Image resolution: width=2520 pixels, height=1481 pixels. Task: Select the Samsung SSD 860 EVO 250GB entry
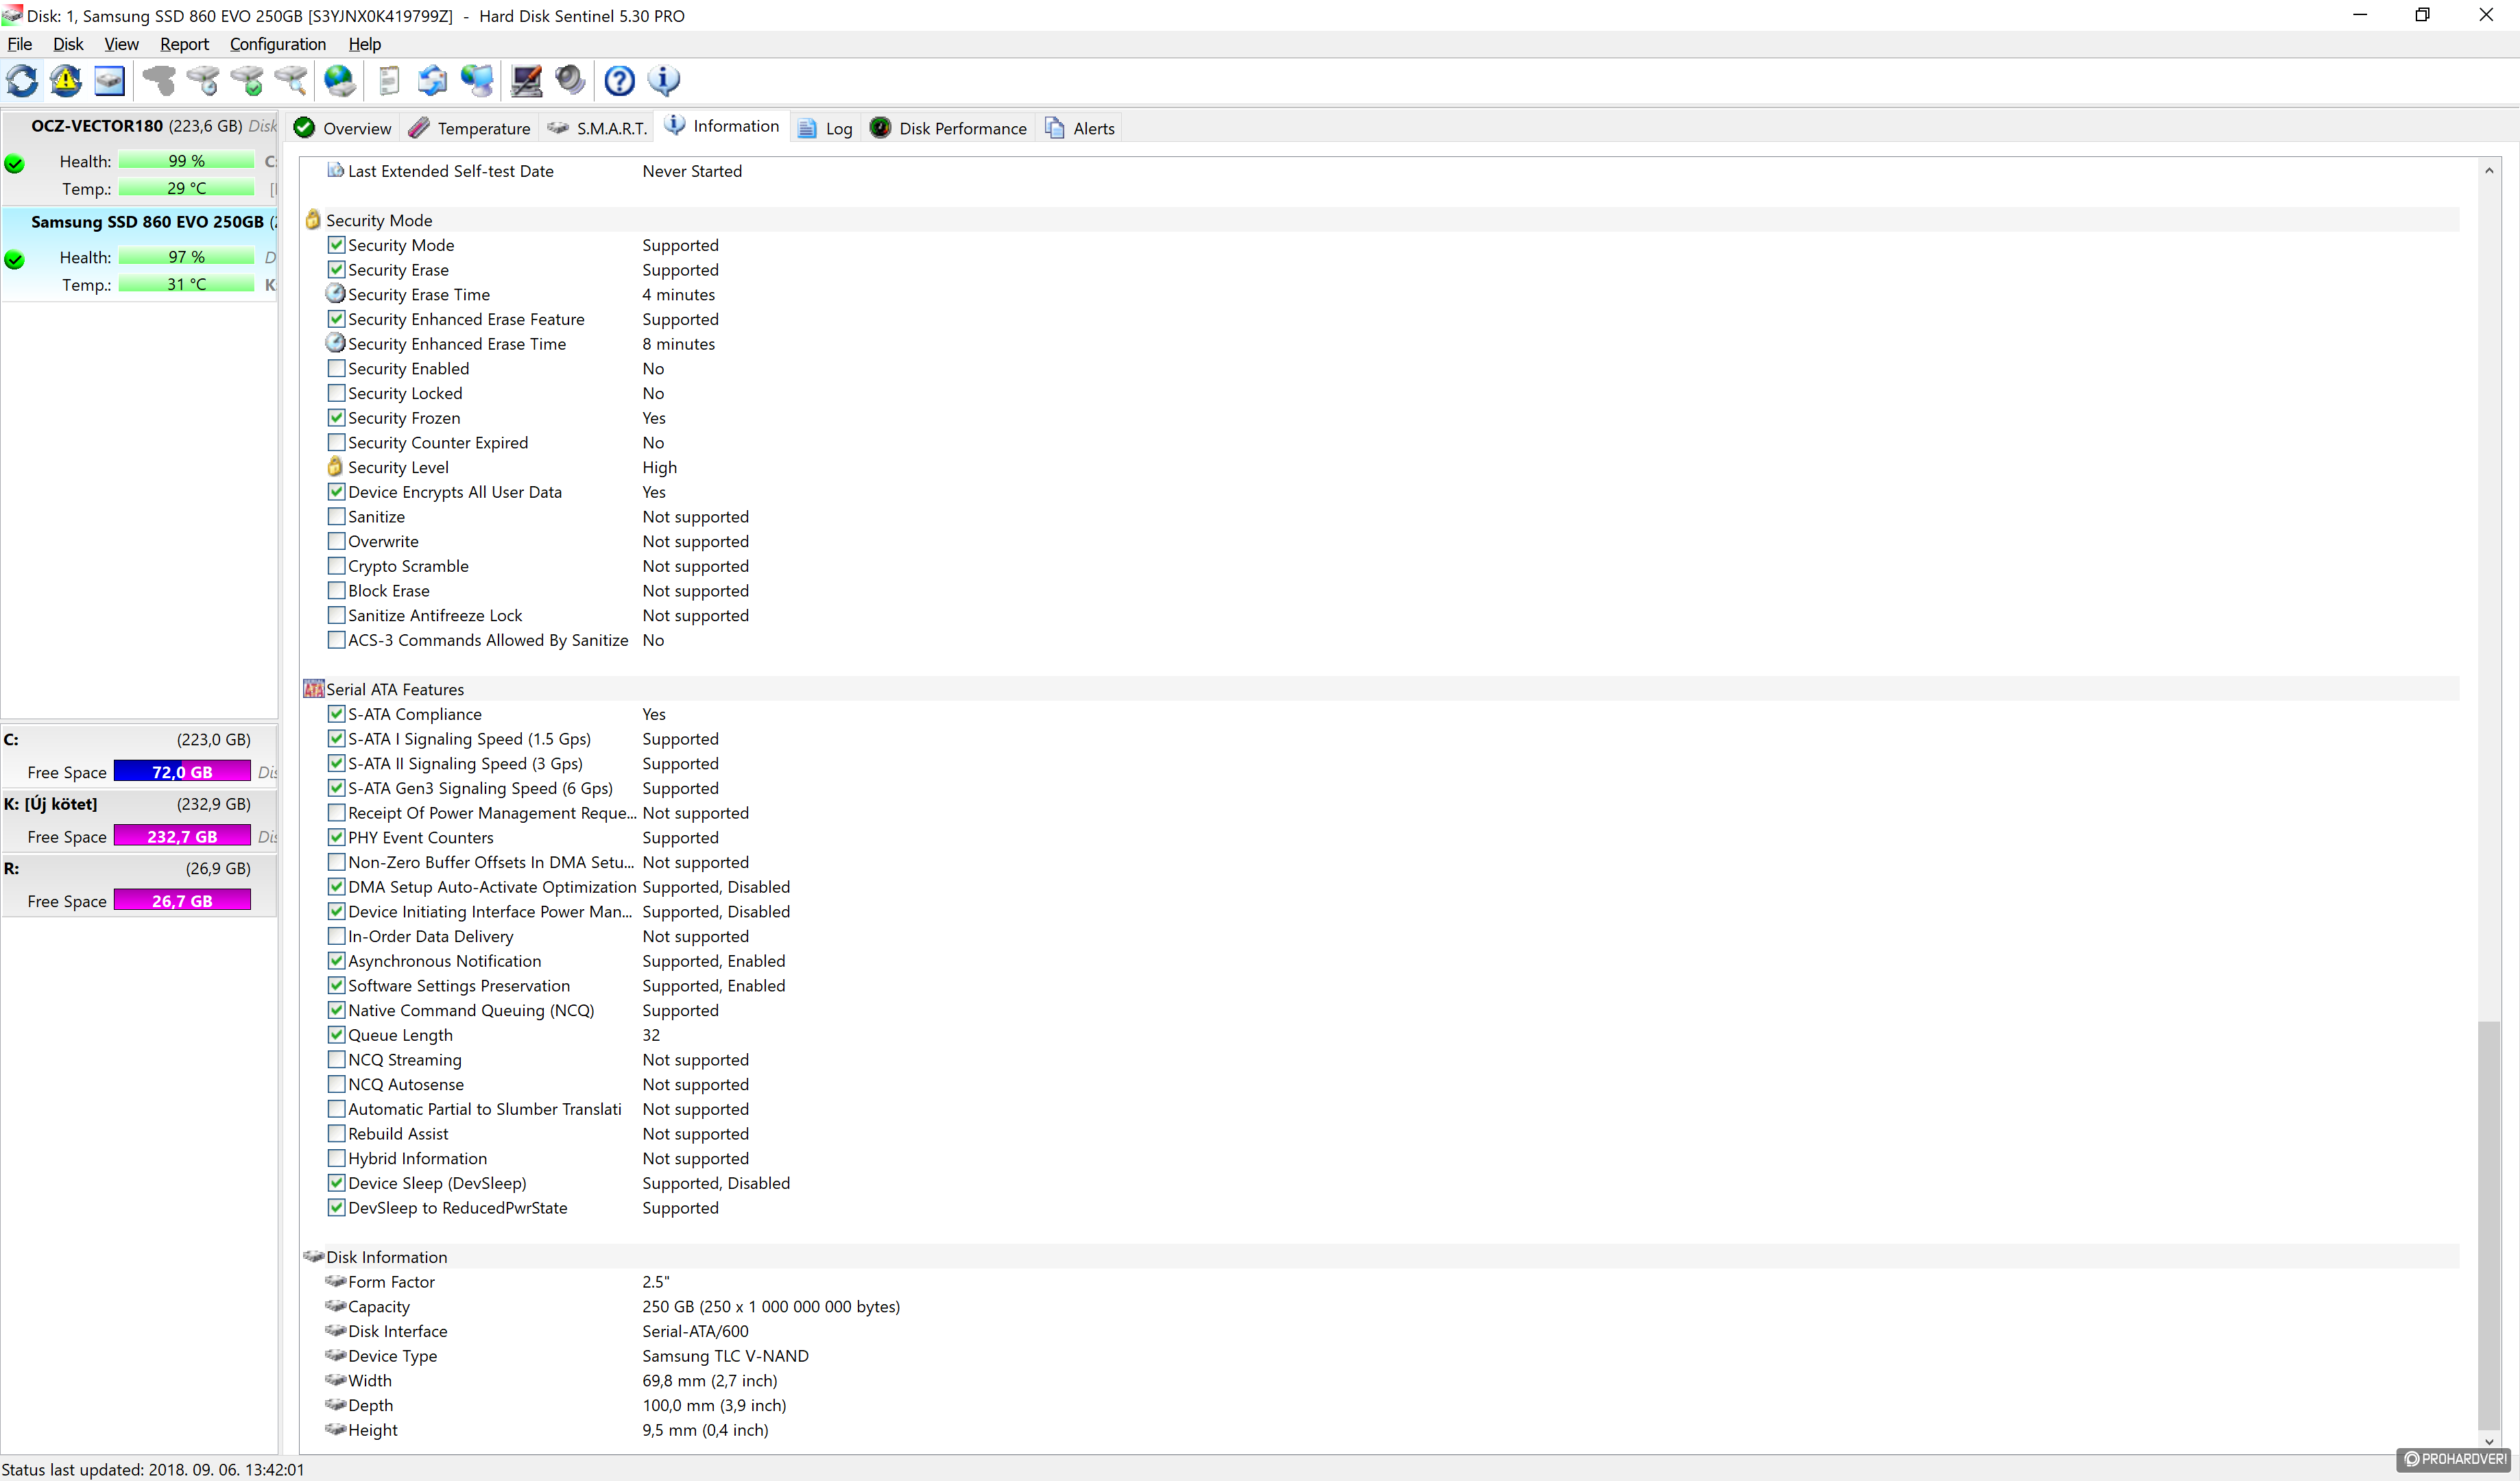(139, 254)
